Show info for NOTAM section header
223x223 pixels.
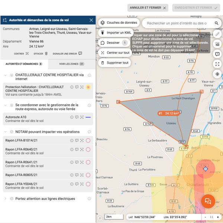tap(89, 132)
